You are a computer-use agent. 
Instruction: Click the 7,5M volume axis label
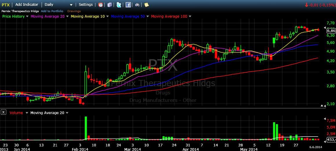(331, 121)
